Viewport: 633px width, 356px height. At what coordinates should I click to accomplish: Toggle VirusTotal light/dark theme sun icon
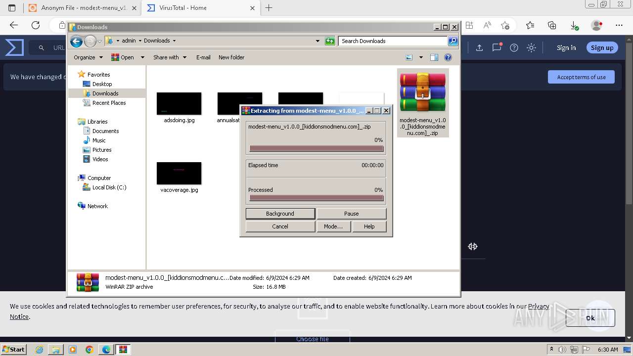[531, 48]
